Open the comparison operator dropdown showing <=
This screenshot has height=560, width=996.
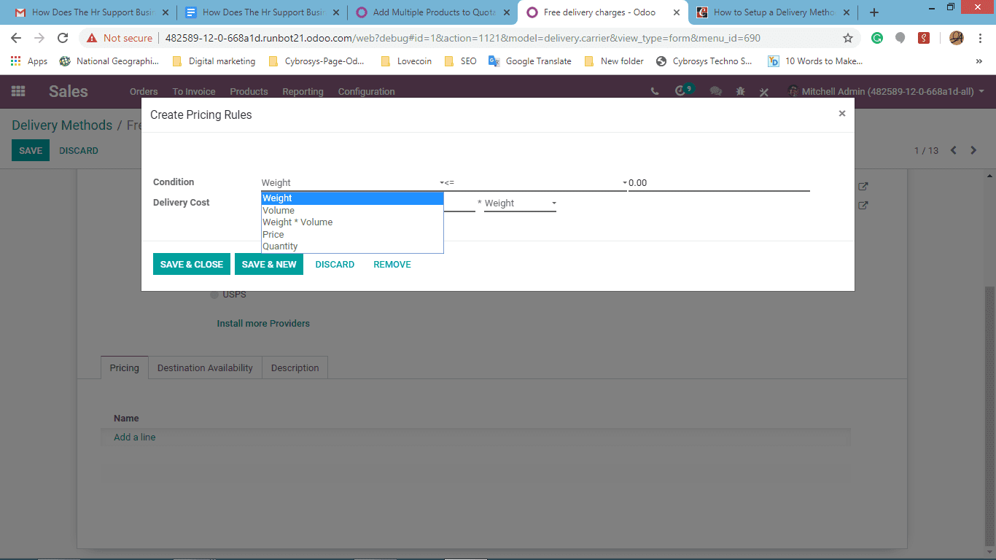(536, 183)
